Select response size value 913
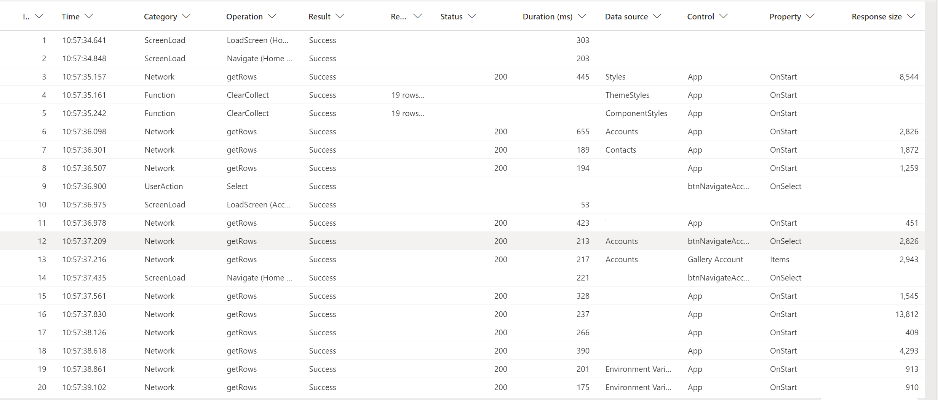 tap(912, 369)
